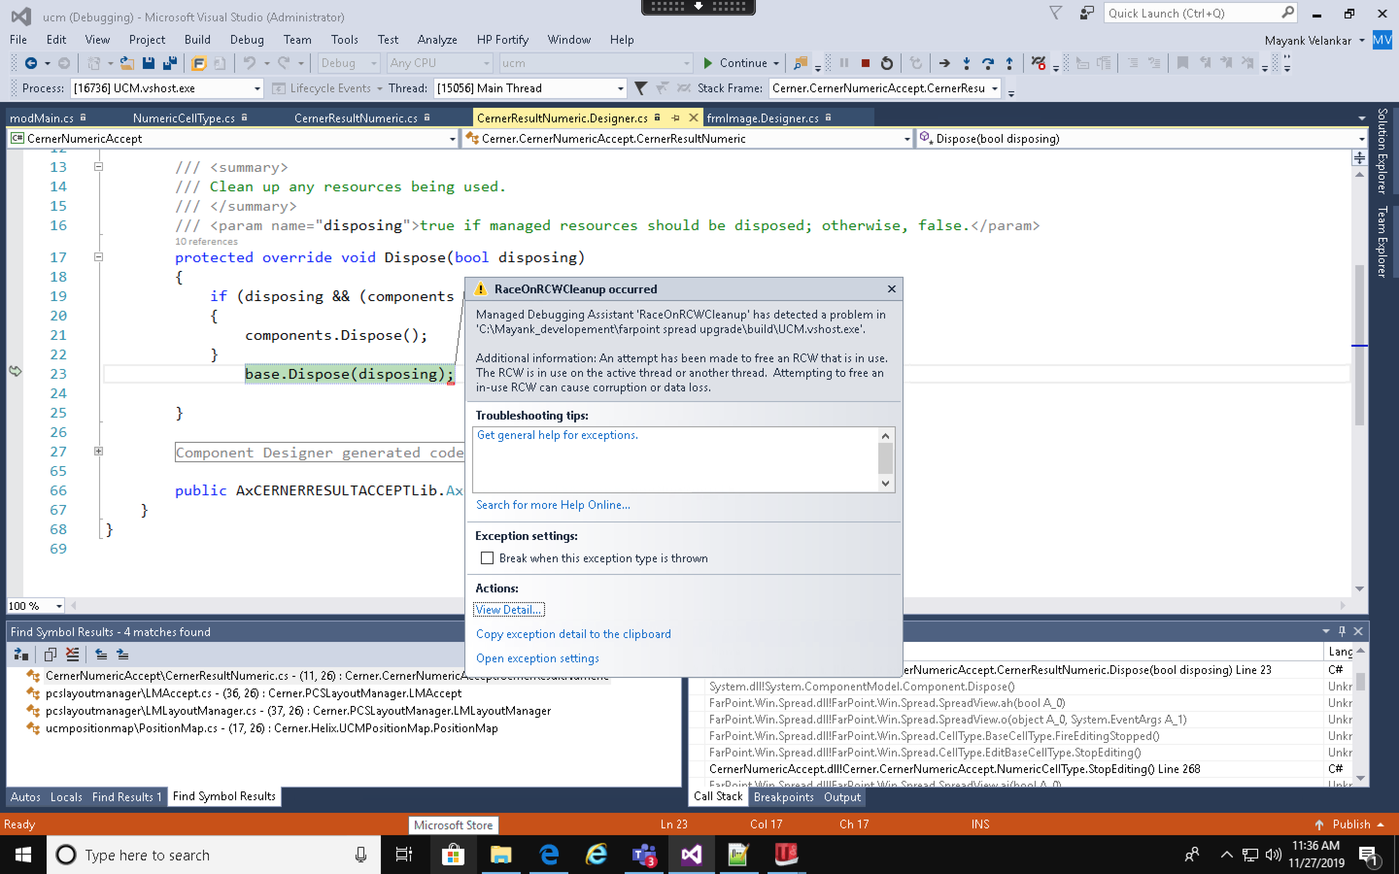Click Go To Next Location icon in results
The image size is (1399, 874).
tap(122, 654)
